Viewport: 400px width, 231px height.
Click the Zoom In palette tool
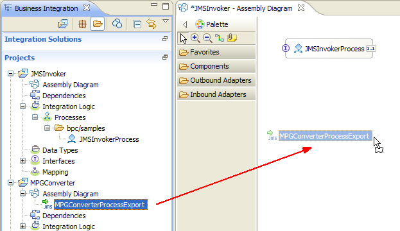(195, 38)
